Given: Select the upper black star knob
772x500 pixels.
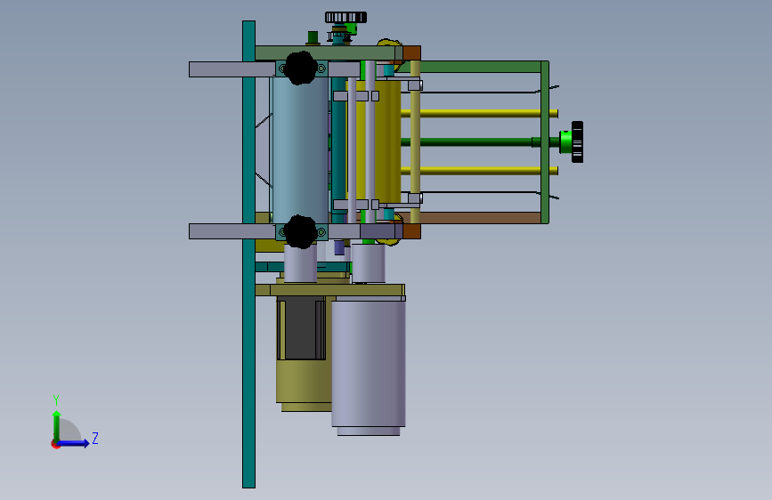Looking at the screenshot, I should coord(300,68).
